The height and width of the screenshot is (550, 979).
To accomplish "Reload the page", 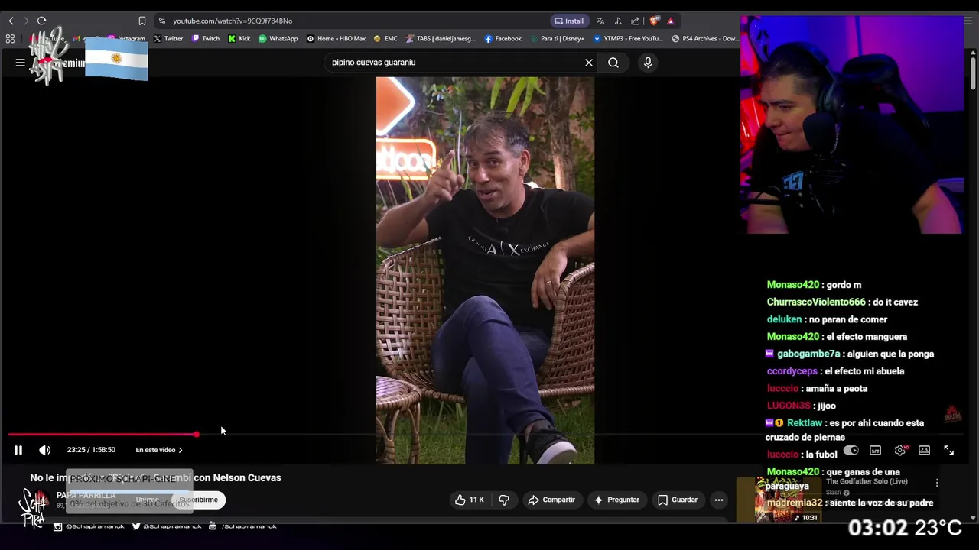I will click(x=42, y=21).
